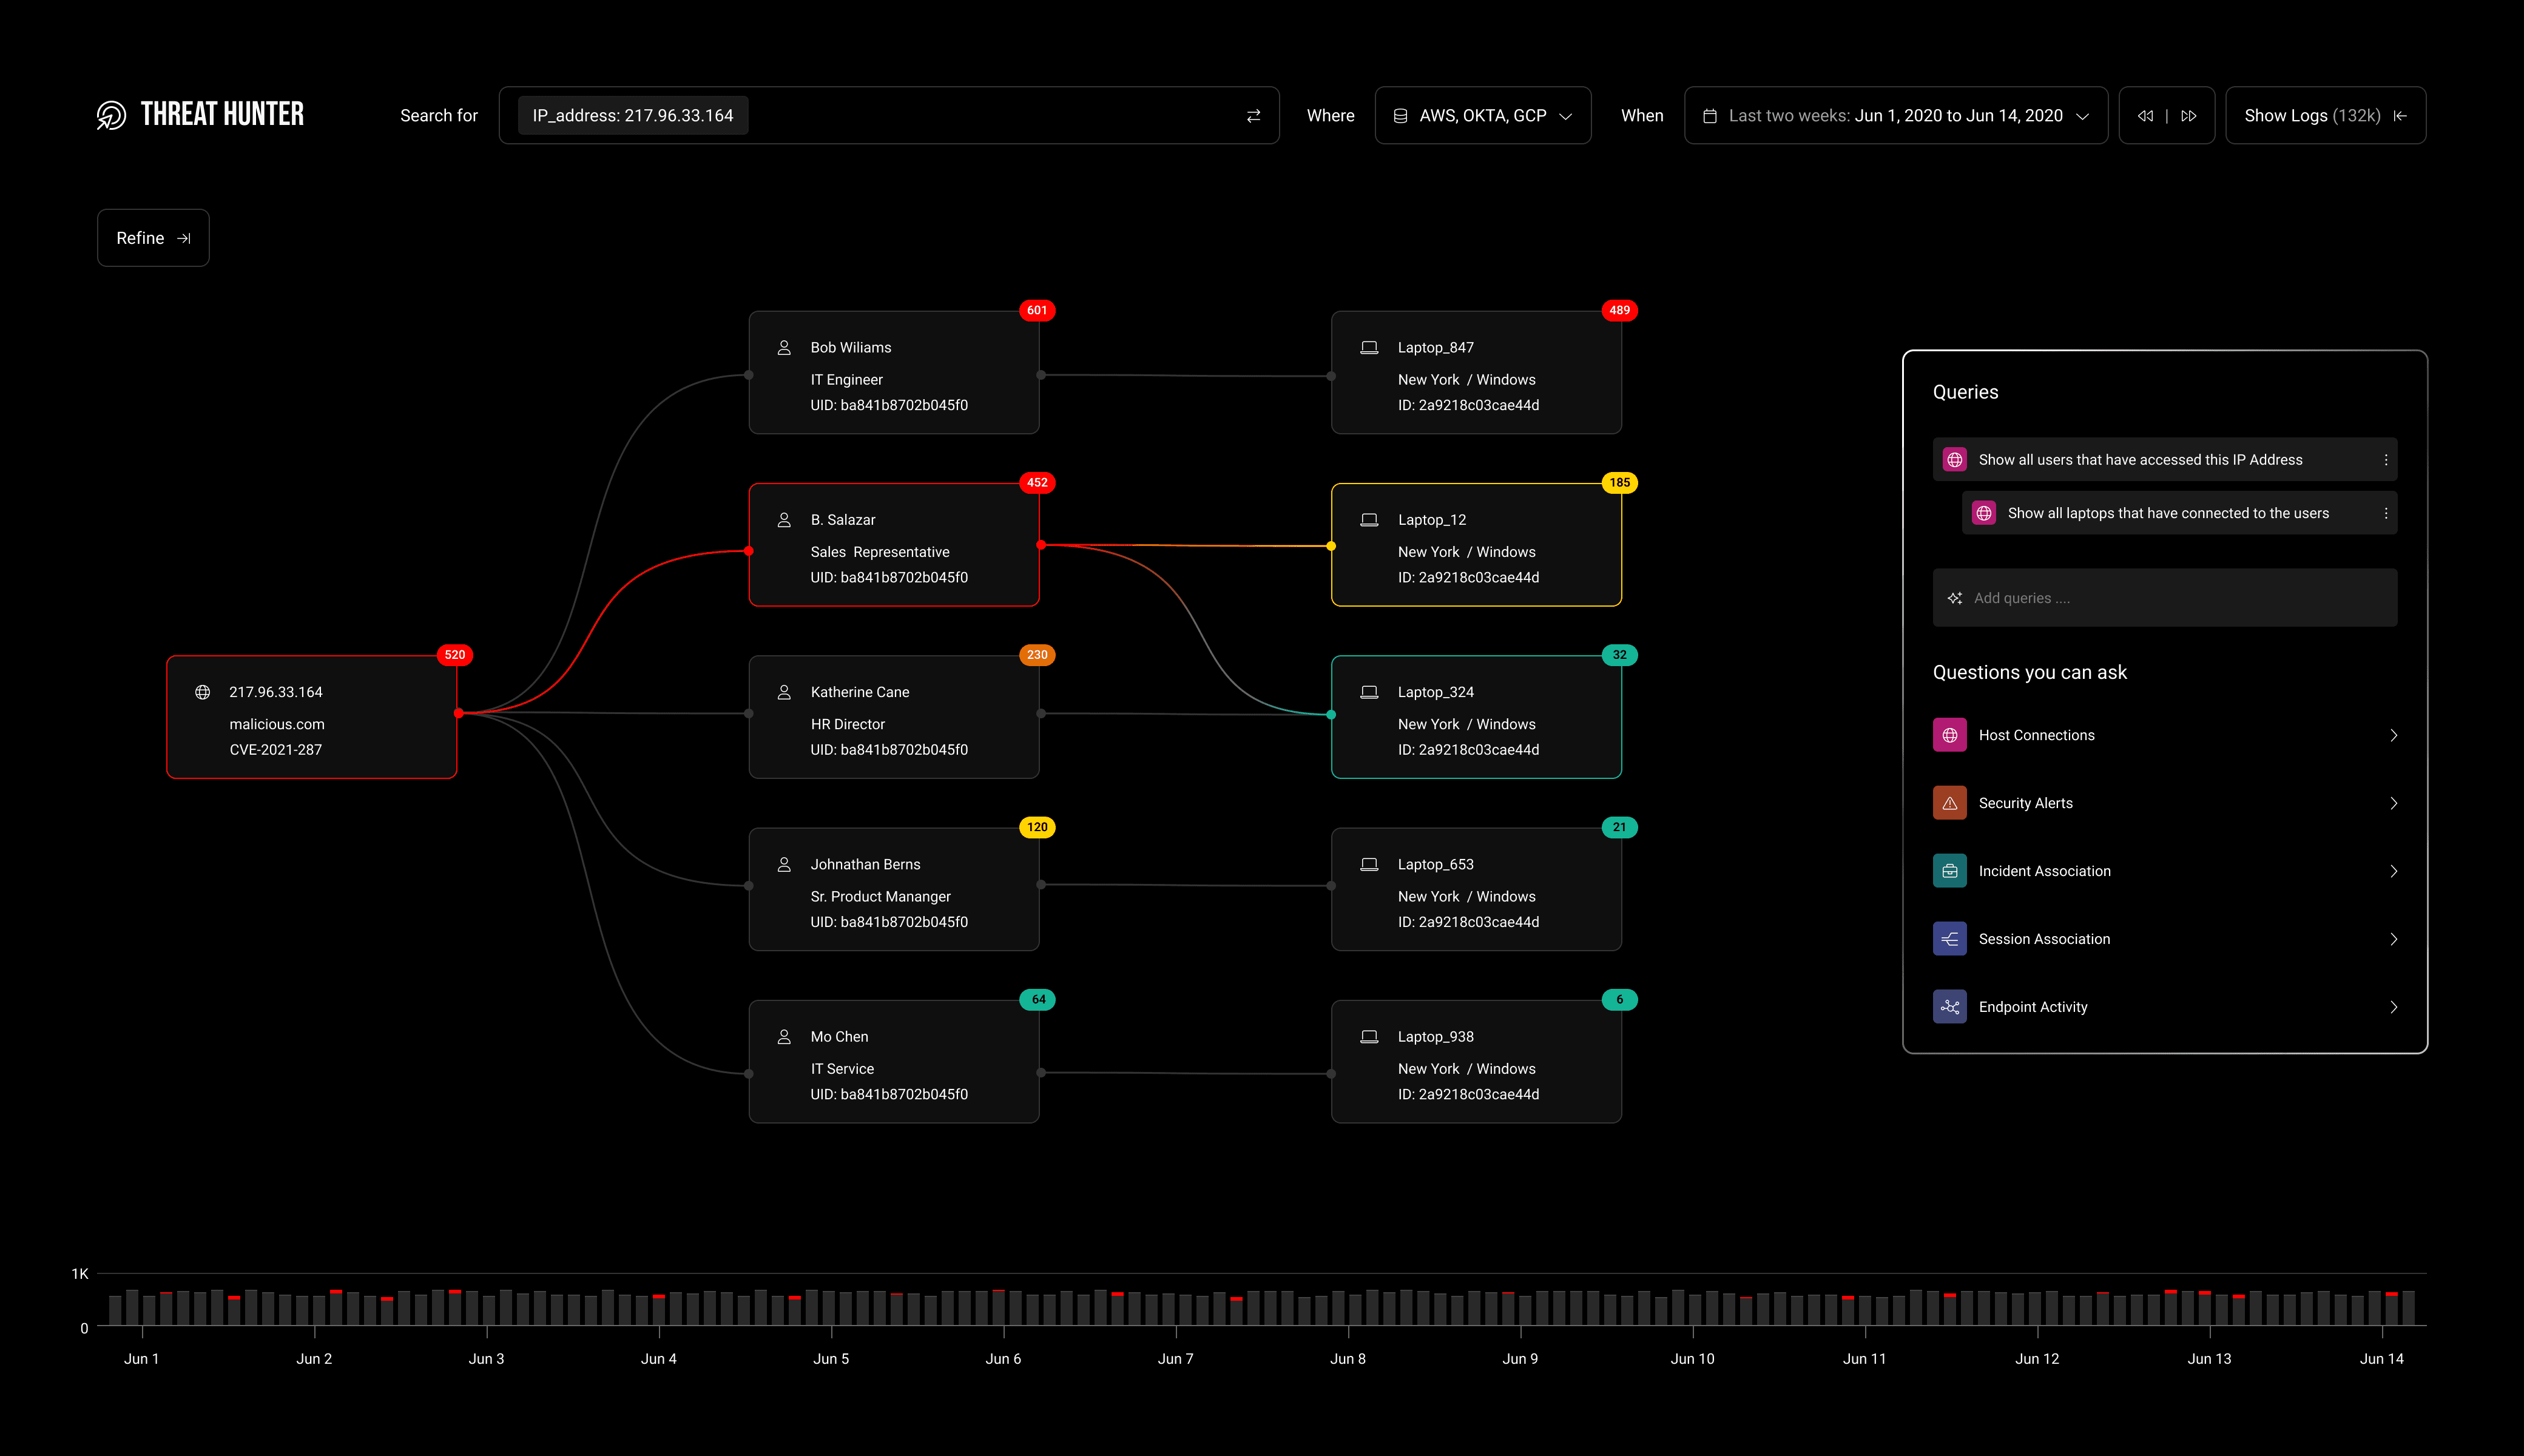
Task: Click the Threat Hunter logo icon
Action: coord(111,115)
